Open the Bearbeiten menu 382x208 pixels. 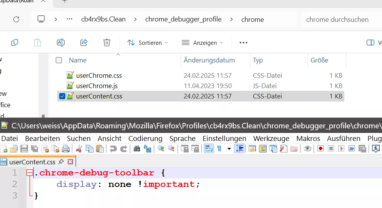tap(42, 138)
